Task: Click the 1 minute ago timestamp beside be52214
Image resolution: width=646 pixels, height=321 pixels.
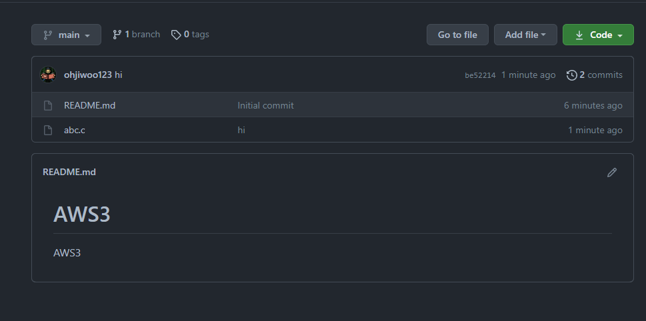Action: (x=528, y=75)
